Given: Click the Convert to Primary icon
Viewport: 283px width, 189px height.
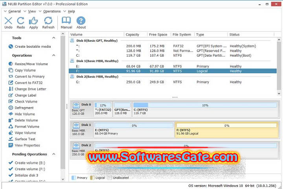Looking at the screenshot, I should [11, 76].
